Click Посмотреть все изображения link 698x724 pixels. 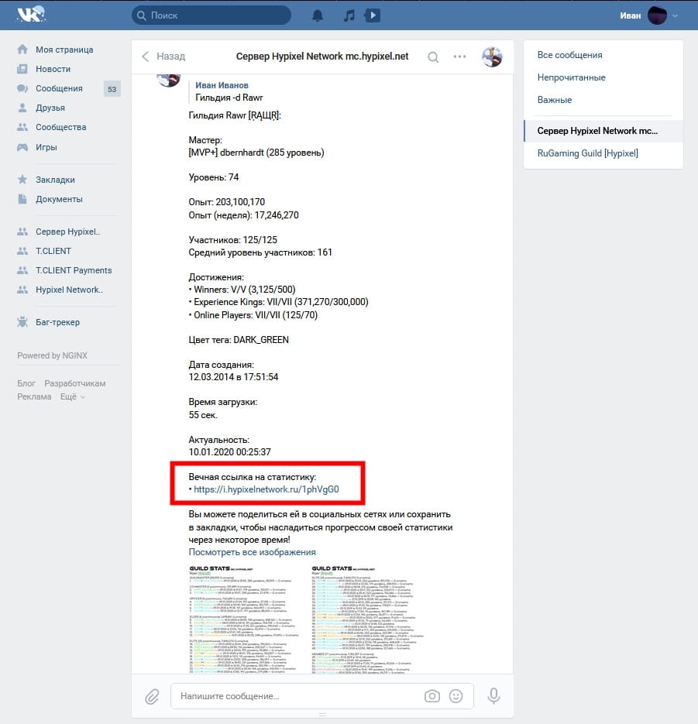252,552
